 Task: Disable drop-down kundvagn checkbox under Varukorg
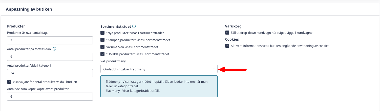pos(227,33)
